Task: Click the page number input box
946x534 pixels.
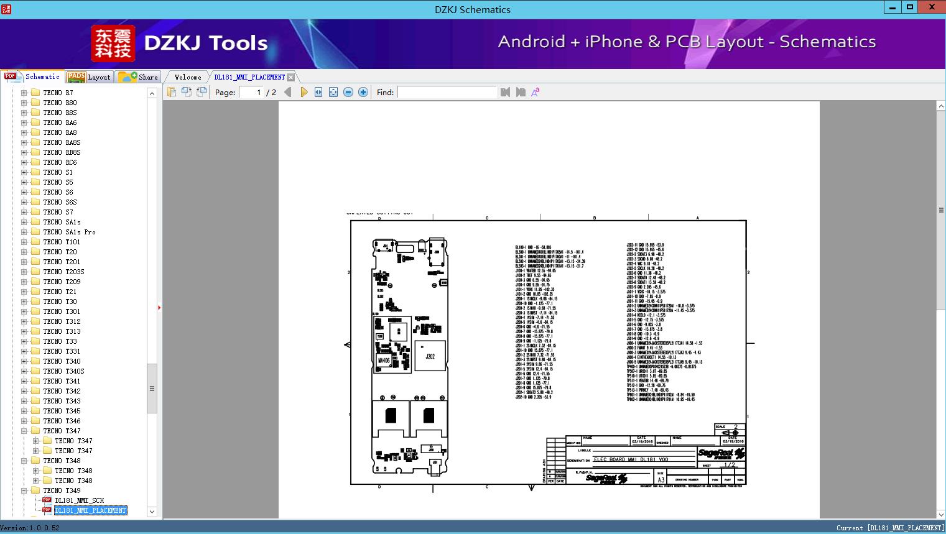Action: click(x=251, y=92)
